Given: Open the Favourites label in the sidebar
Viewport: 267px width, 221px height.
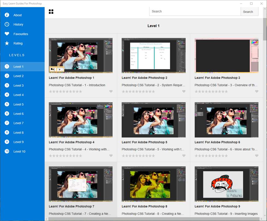Looking at the screenshot, I should tap(21, 34).
